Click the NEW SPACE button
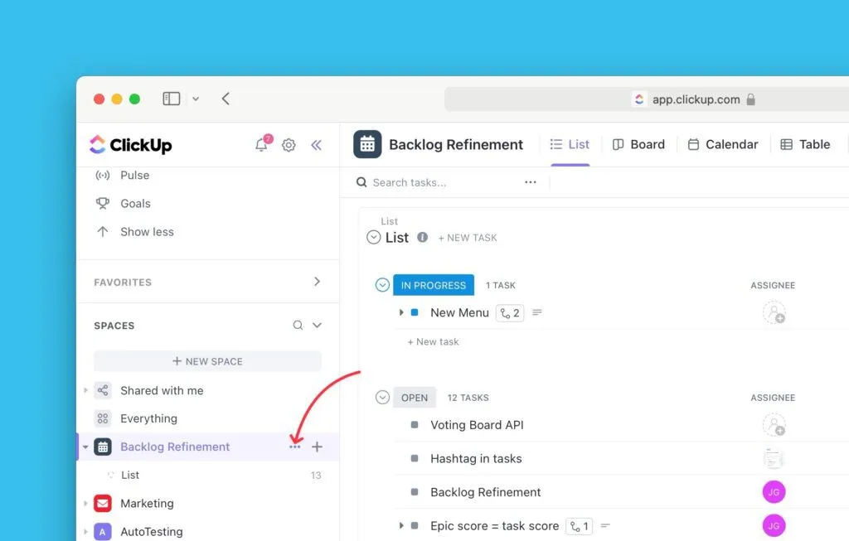 pyautogui.click(x=207, y=361)
